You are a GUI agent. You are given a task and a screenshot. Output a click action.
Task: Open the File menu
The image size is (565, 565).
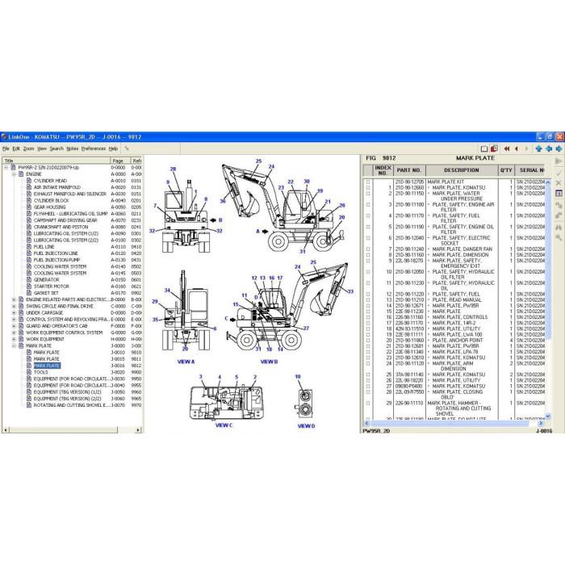6,149
